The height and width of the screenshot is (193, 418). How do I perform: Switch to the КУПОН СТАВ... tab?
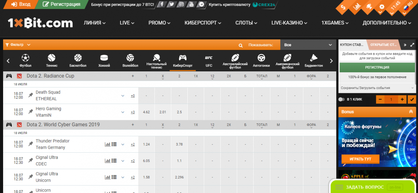click(x=352, y=45)
